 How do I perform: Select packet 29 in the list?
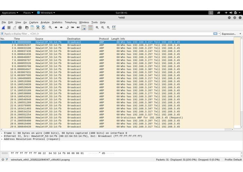coord(117,127)
